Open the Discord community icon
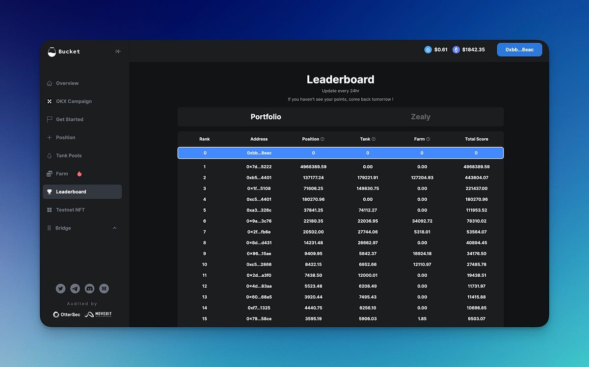 point(89,288)
